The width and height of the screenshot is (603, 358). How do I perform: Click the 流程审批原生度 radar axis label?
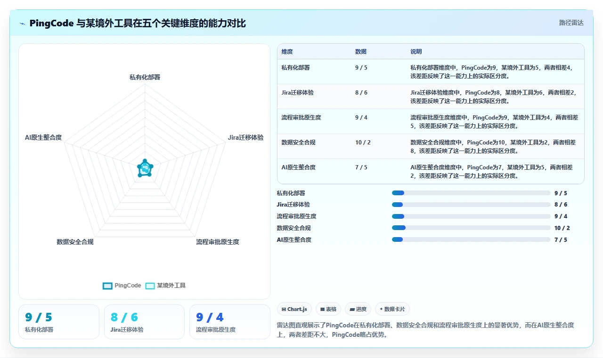tap(218, 242)
